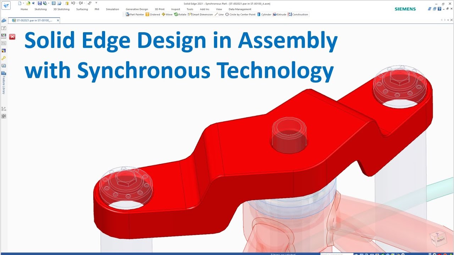Click the red X button in the side panel
Image resolution: width=454 pixels, height=255 pixels.
12,36
